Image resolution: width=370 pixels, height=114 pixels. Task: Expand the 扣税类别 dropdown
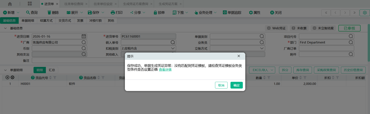pyautogui.click(x=173, y=48)
